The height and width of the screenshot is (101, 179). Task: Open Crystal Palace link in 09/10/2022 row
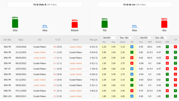40,63
